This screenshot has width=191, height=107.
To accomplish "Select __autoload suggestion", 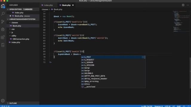I will [113, 87].
